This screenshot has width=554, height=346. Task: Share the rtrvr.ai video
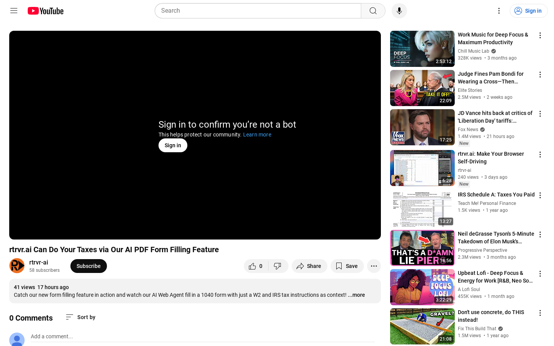point(309,266)
